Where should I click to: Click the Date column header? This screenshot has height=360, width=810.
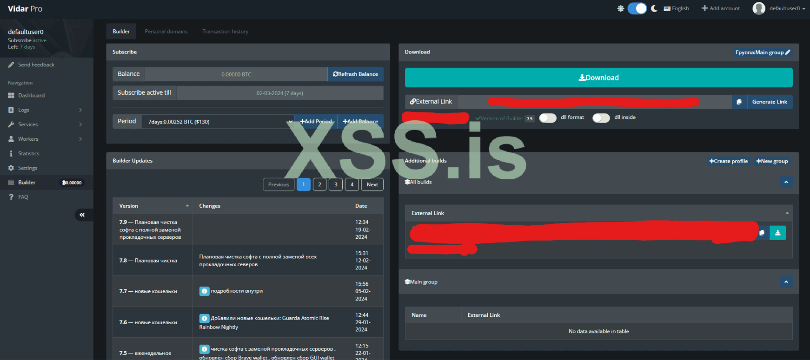366,206
